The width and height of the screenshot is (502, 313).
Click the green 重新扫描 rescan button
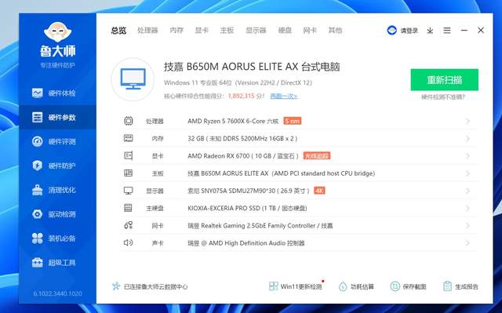coord(445,80)
